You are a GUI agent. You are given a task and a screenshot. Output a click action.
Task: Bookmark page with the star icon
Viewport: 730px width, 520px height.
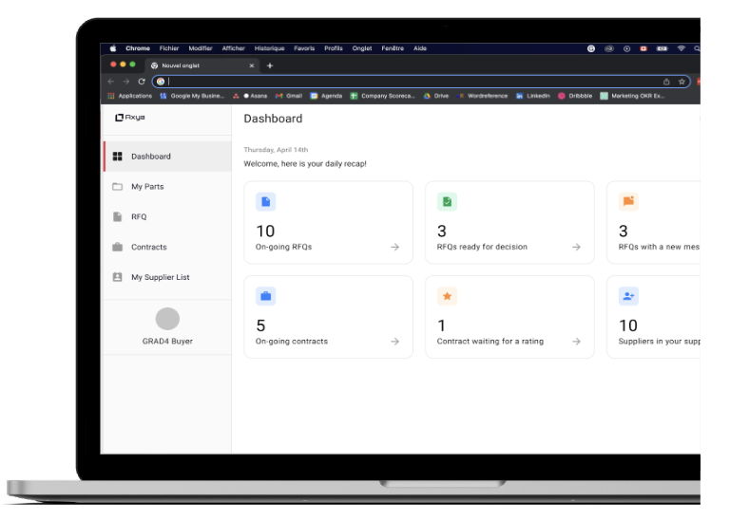[682, 82]
